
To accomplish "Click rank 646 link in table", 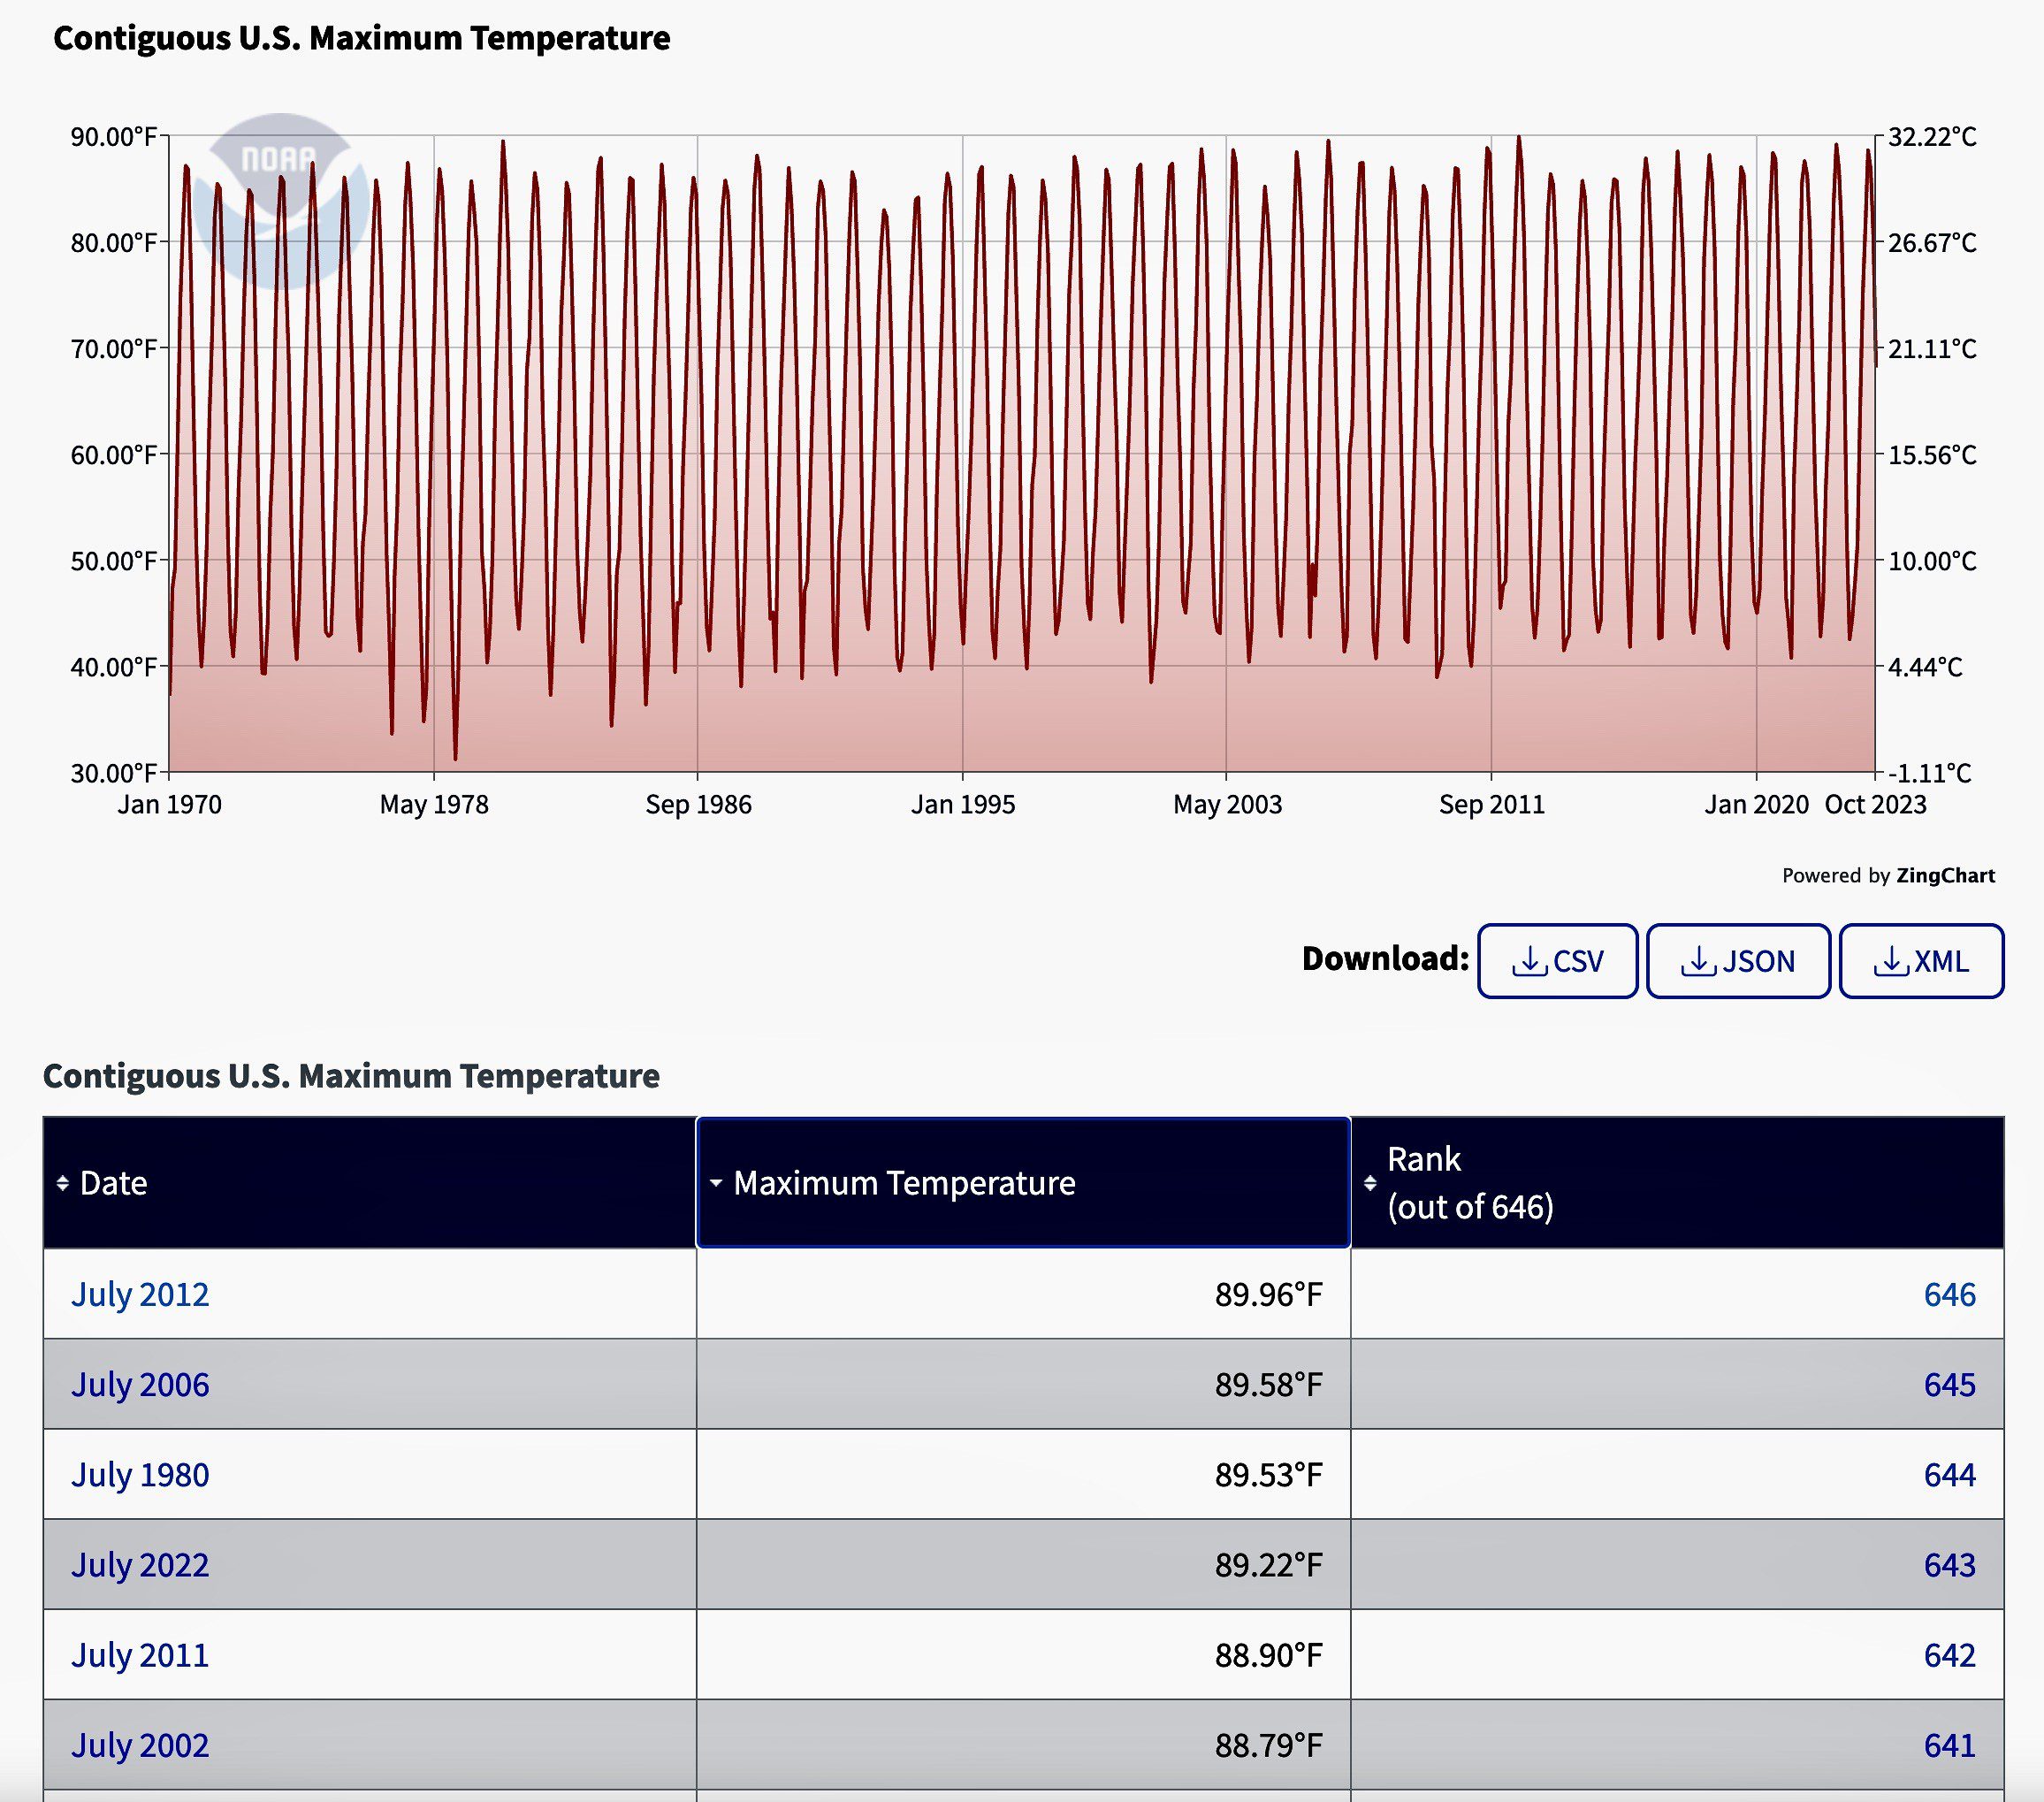I will pyautogui.click(x=1949, y=1294).
